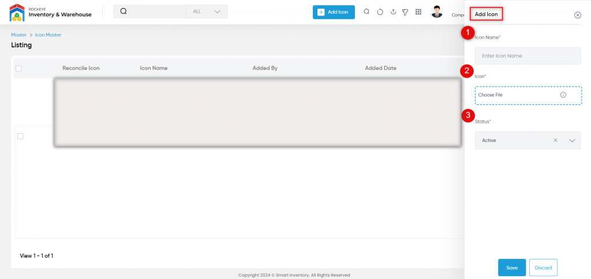
Task: Click the info icon in Choose File box
Action: point(563,95)
